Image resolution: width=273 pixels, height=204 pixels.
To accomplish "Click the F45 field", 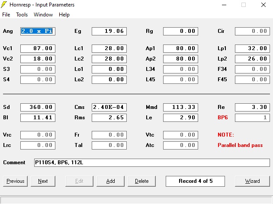I will tap(253, 80).
